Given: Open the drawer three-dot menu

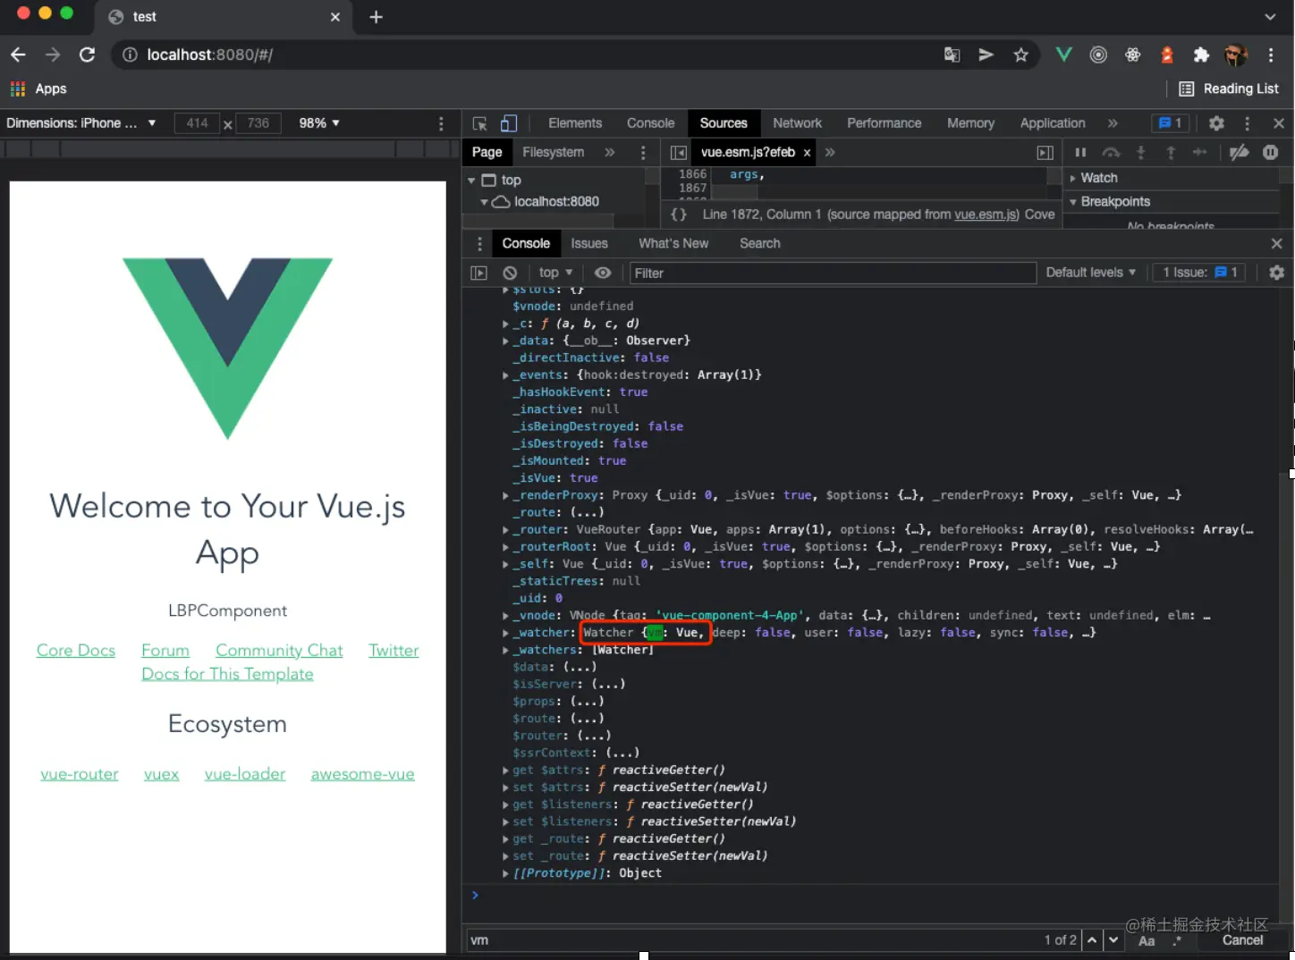Looking at the screenshot, I should 479,243.
